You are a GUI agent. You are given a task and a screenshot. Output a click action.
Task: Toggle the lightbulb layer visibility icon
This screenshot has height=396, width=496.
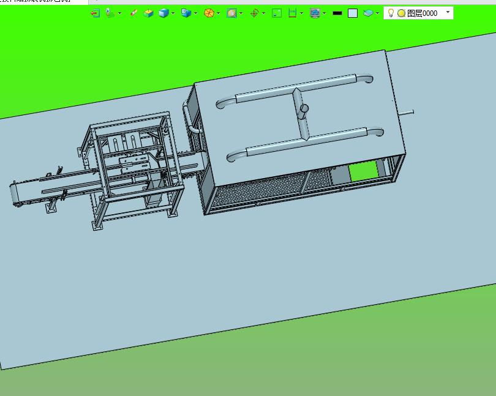[391, 13]
